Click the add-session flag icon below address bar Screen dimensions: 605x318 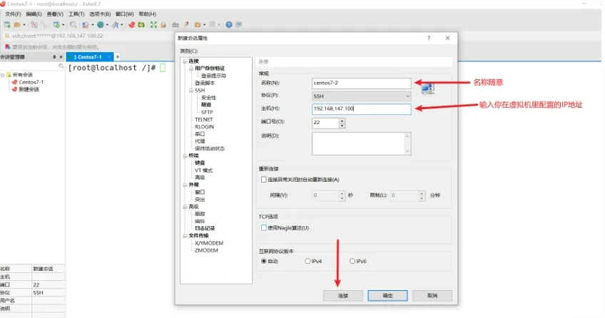(x=7, y=46)
